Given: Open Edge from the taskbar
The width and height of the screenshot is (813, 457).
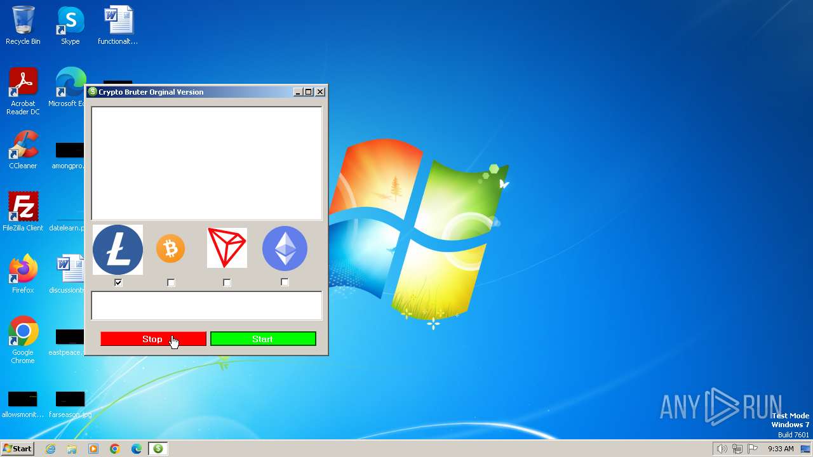Looking at the screenshot, I should pos(137,449).
